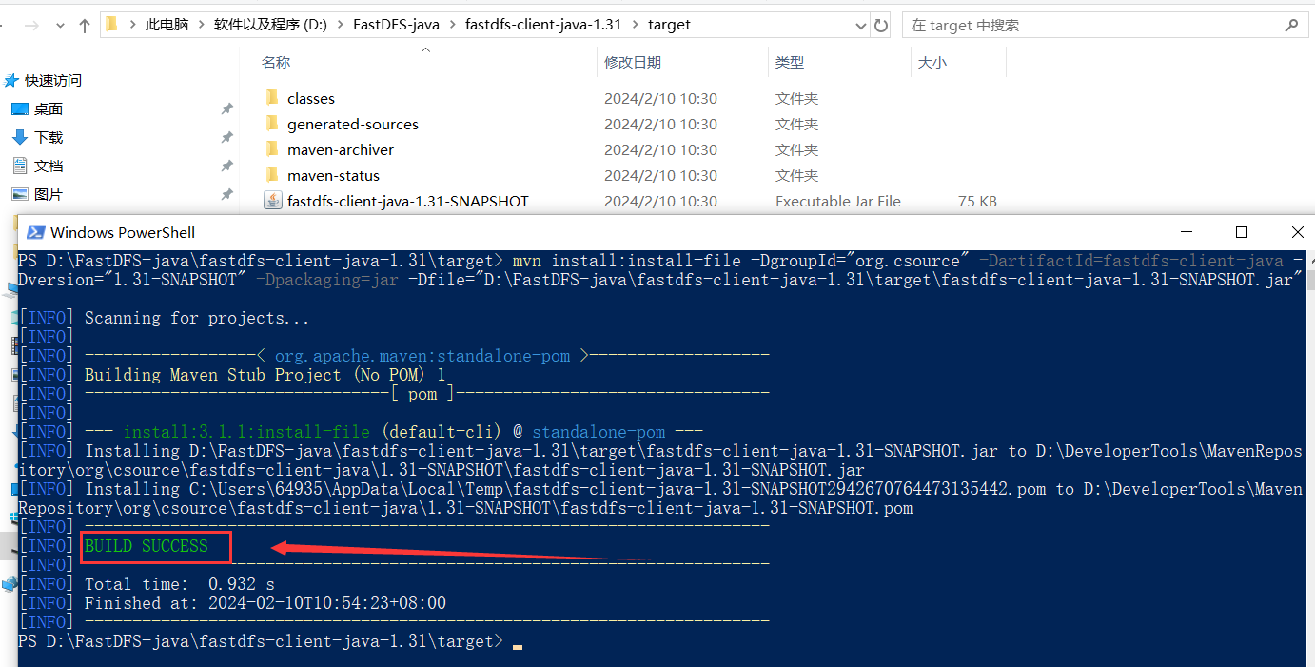
Task: Expand the address bar history dropdown
Action: click(x=859, y=26)
